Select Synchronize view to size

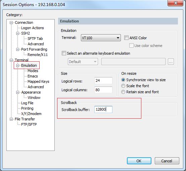(123, 80)
